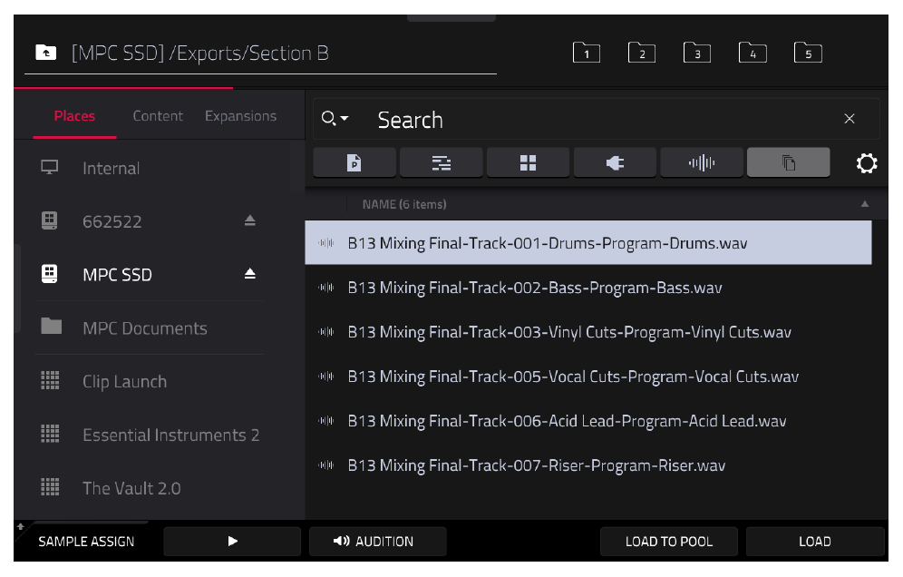Sort by the NAME column header
This screenshot has height=577, width=903.
(x=404, y=204)
